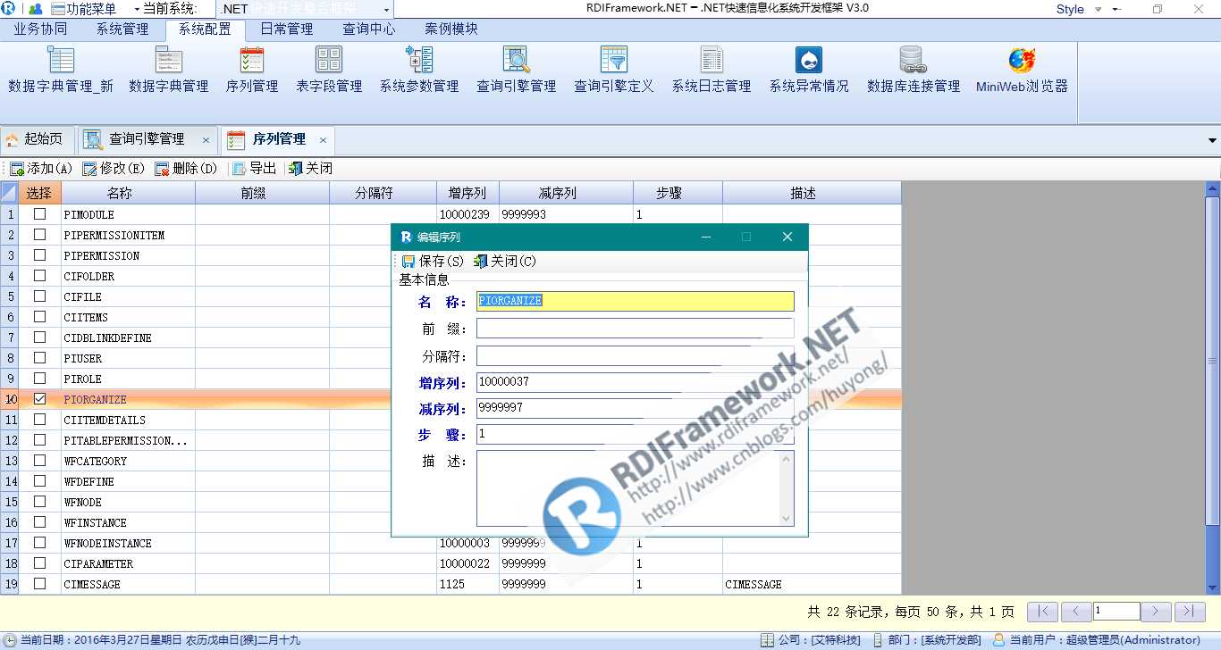This screenshot has width=1221, height=650.
Task: Check the PIPERMISSIONITEM row checkbox
Action: (39, 235)
